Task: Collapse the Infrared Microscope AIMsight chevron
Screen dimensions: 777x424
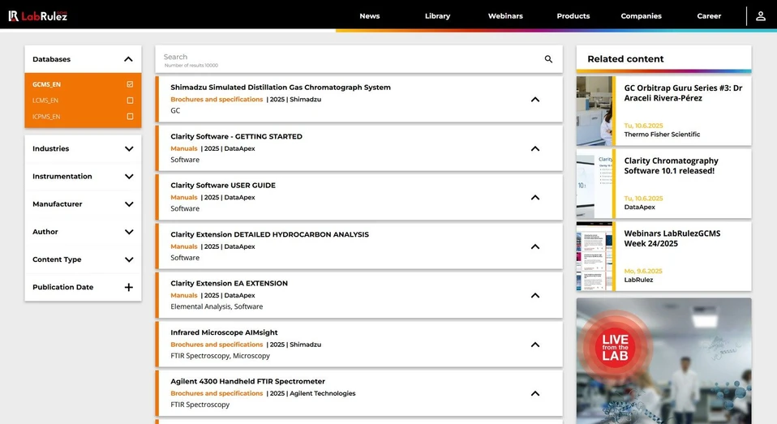Action: coord(535,345)
